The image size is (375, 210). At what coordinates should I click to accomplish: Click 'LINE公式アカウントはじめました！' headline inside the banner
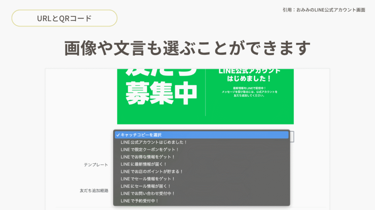point(249,75)
